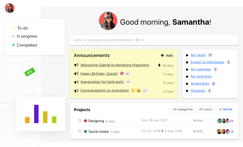Open My tasks link
The height and width of the screenshot is (147, 243).
(198, 55)
